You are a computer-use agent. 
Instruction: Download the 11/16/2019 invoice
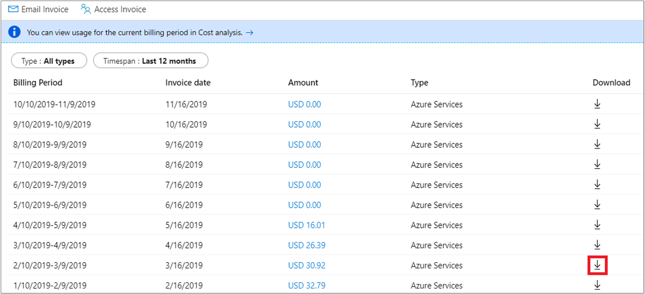pyautogui.click(x=597, y=104)
